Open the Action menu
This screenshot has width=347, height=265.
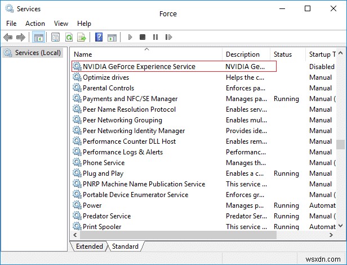pyautogui.click(x=35, y=24)
